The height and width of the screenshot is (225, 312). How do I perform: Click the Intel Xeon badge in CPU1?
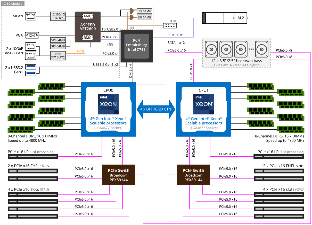coord(204,104)
